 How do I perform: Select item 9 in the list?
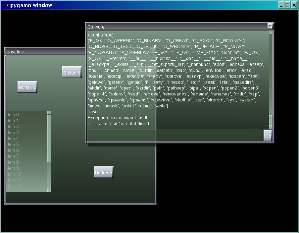click(27, 168)
